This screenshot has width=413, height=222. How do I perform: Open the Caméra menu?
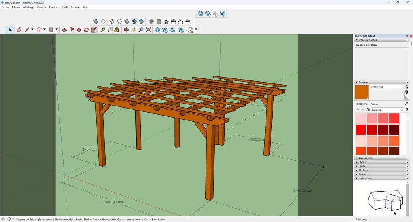click(x=41, y=7)
